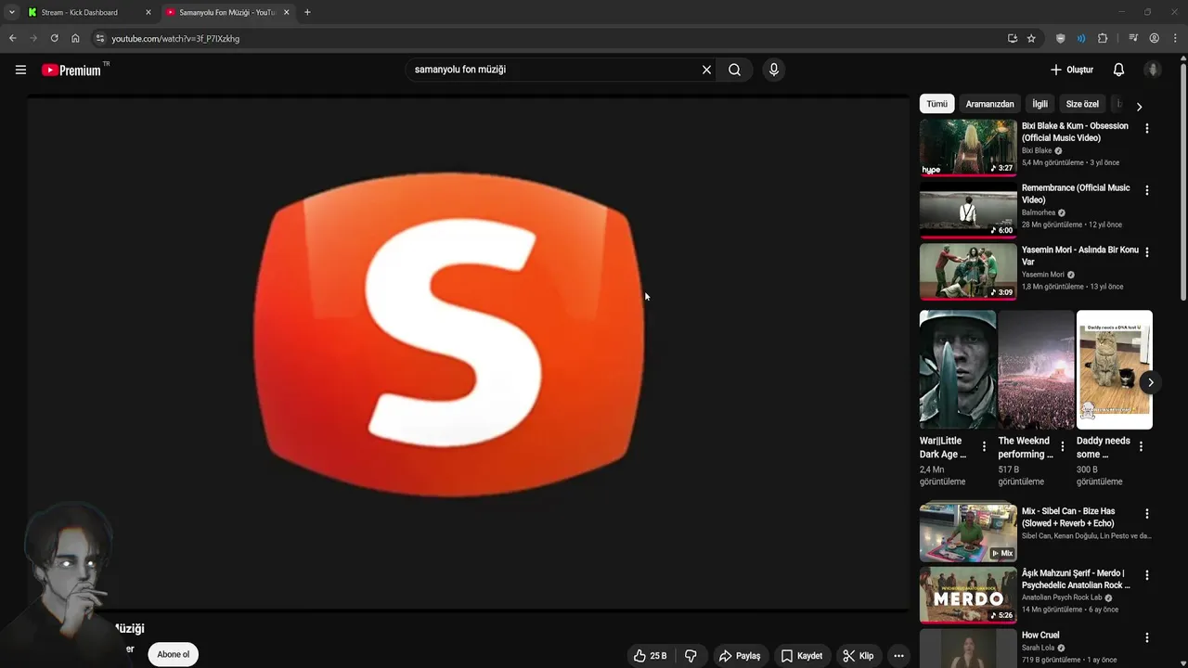Image resolution: width=1188 pixels, height=668 pixels.
Task: Open the media control toolbar icon
Action: coord(1133,38)
